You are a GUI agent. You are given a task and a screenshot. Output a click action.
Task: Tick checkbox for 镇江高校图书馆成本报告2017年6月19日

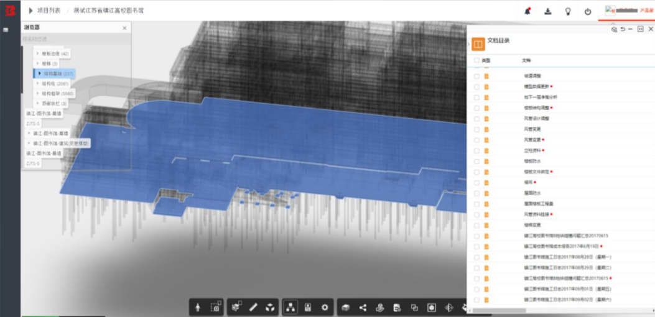coord(476,246)
